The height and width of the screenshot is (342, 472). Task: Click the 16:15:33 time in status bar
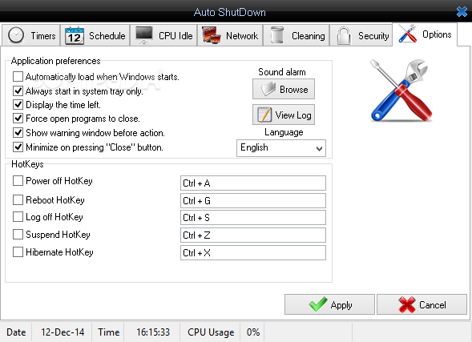coord(153,332)
